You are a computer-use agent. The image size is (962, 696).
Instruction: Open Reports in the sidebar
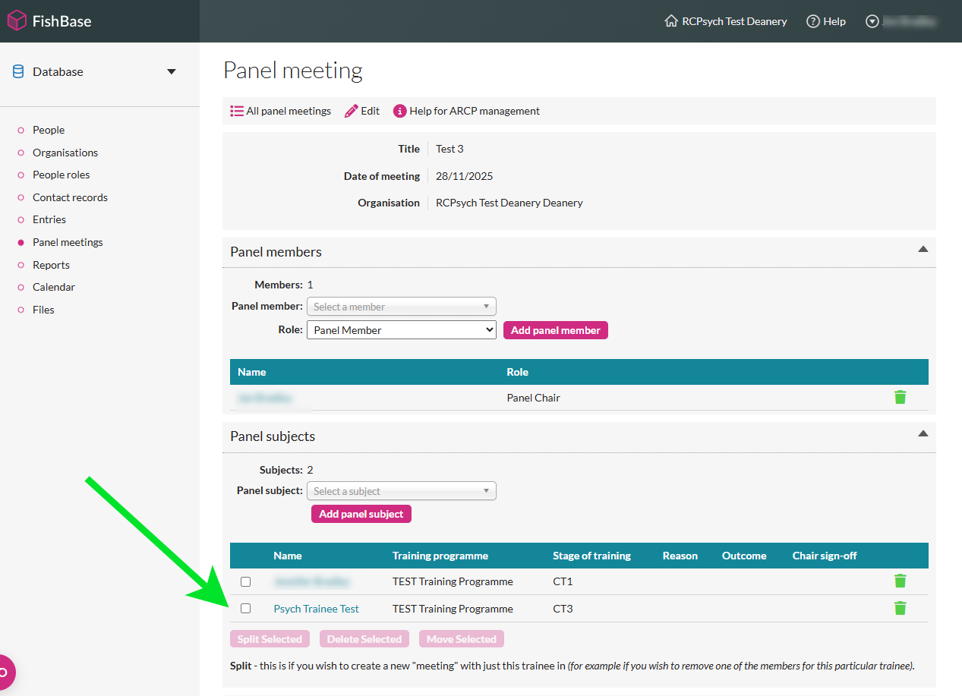coord(51,265)
